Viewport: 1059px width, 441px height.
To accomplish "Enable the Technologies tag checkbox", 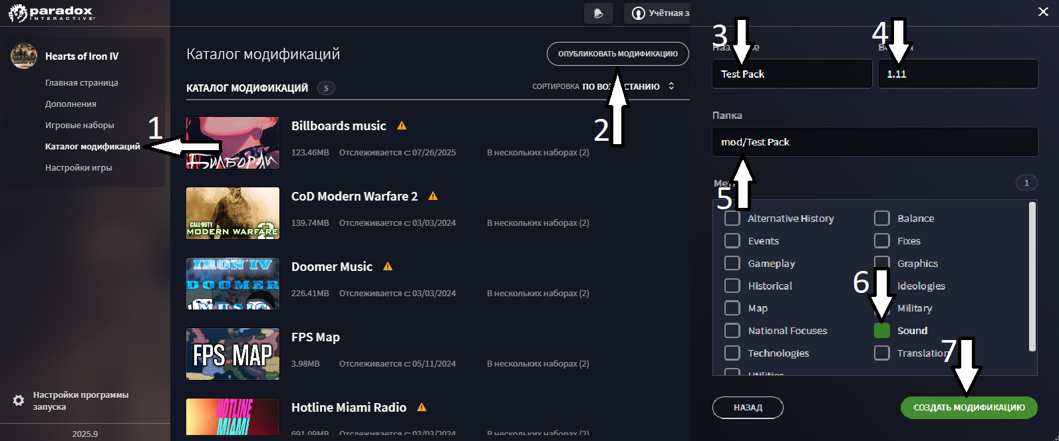I will pos(732,353).
